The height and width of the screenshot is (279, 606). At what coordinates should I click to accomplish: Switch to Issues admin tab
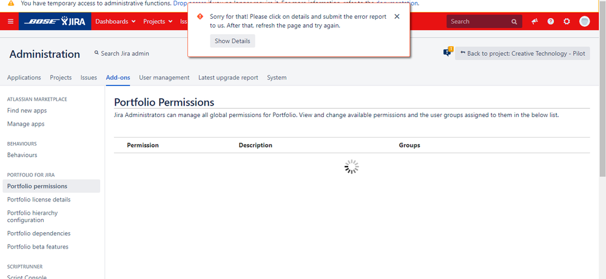coord(89,77)
